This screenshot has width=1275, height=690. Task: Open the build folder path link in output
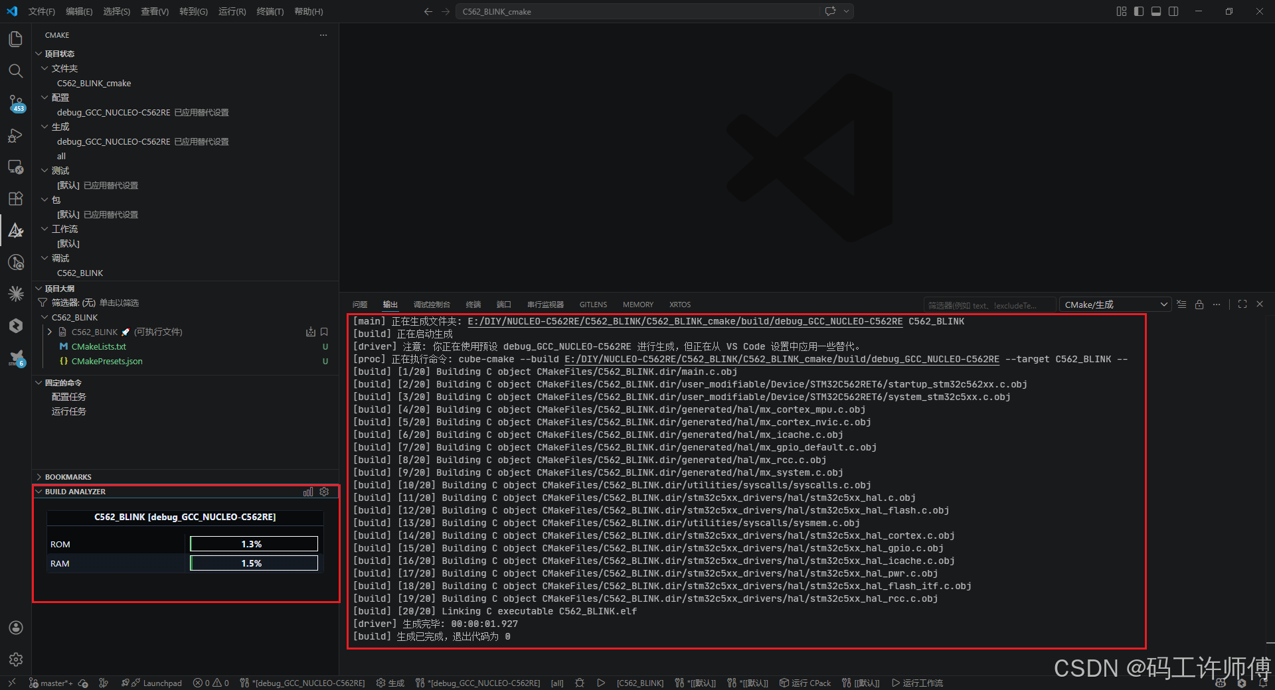(685, 321)
